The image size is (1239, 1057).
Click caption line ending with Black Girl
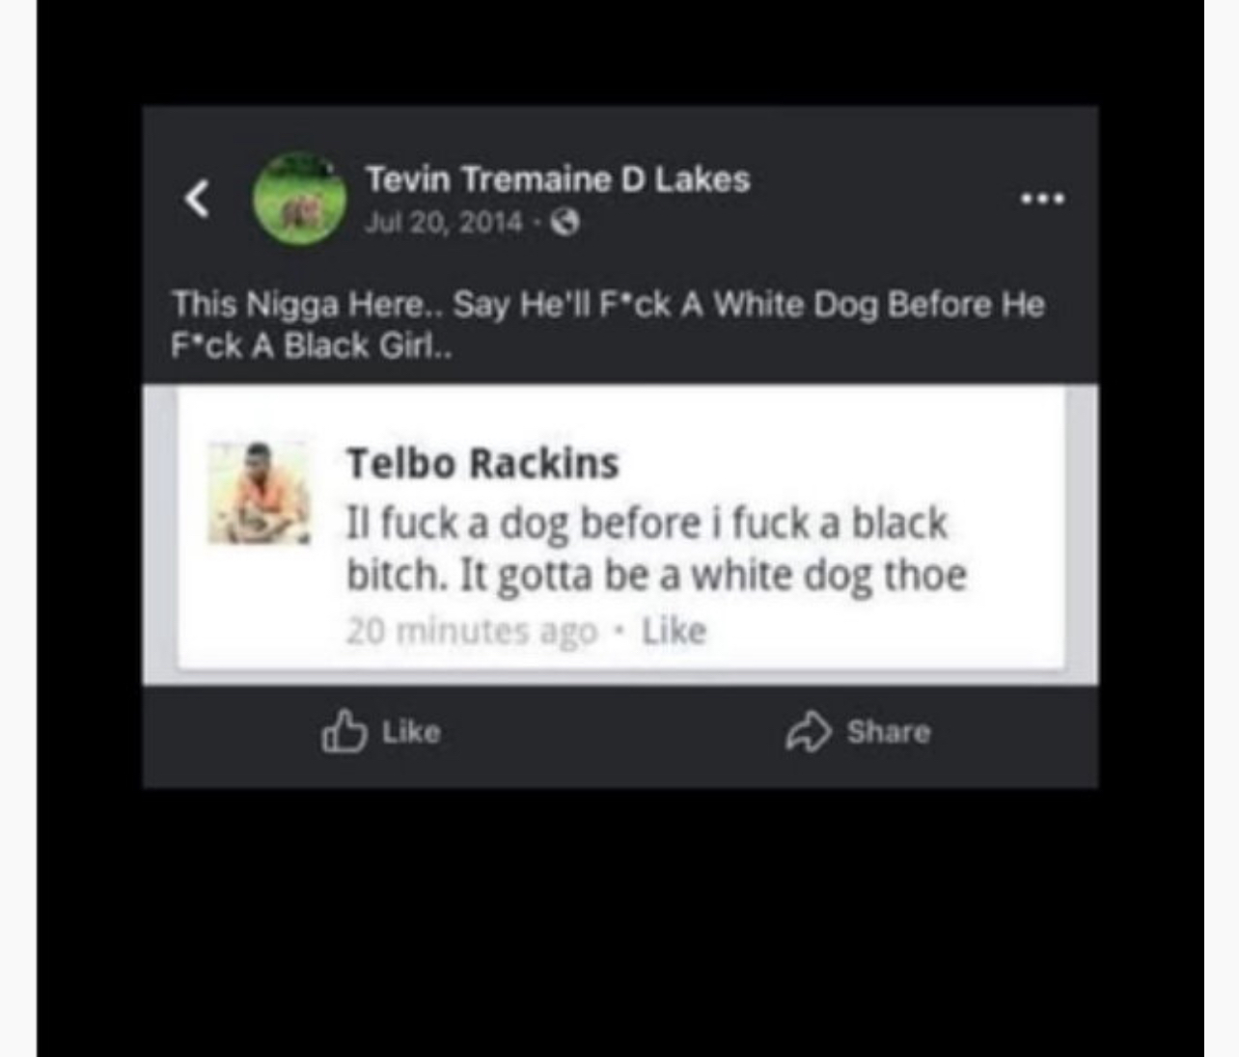(x=311, y=346)
